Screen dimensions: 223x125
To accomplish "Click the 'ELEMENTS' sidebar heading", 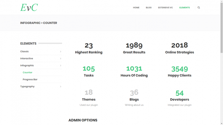I will [28, 43].
